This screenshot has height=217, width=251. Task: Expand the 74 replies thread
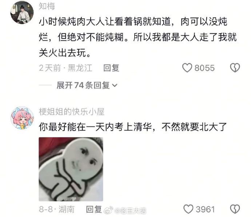point(87,85)
